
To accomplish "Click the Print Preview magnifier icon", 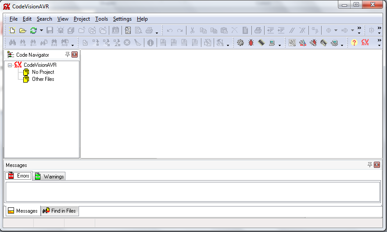I will click(139, 30).
